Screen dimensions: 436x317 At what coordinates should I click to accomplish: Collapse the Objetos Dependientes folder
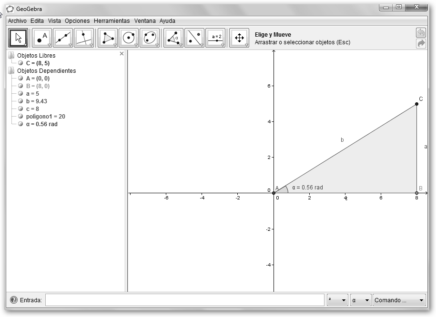click(11, 71)
